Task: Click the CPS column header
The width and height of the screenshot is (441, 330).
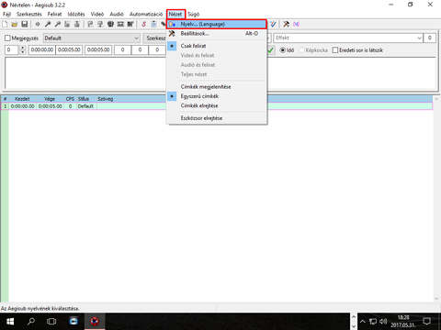Action: tap(70, 99)
